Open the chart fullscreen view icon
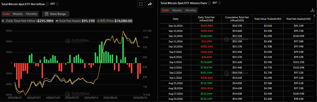The image size is (317, 102). (141, 4)
